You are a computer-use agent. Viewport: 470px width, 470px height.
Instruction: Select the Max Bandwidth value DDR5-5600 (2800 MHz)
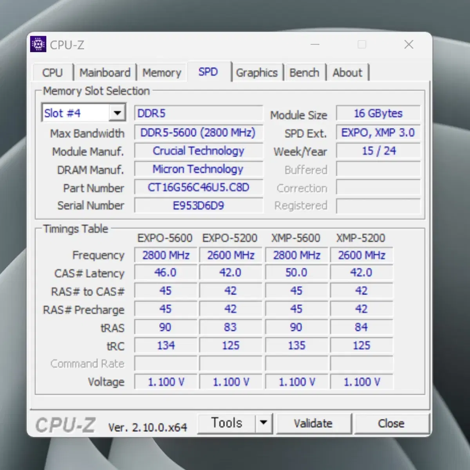click(199, 132)
